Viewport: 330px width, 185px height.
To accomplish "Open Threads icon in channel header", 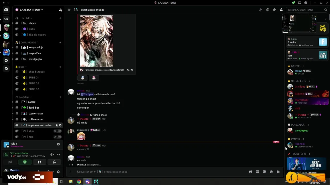I will pos(261,10).
